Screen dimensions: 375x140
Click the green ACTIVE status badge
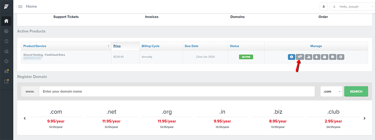point(246,57)
